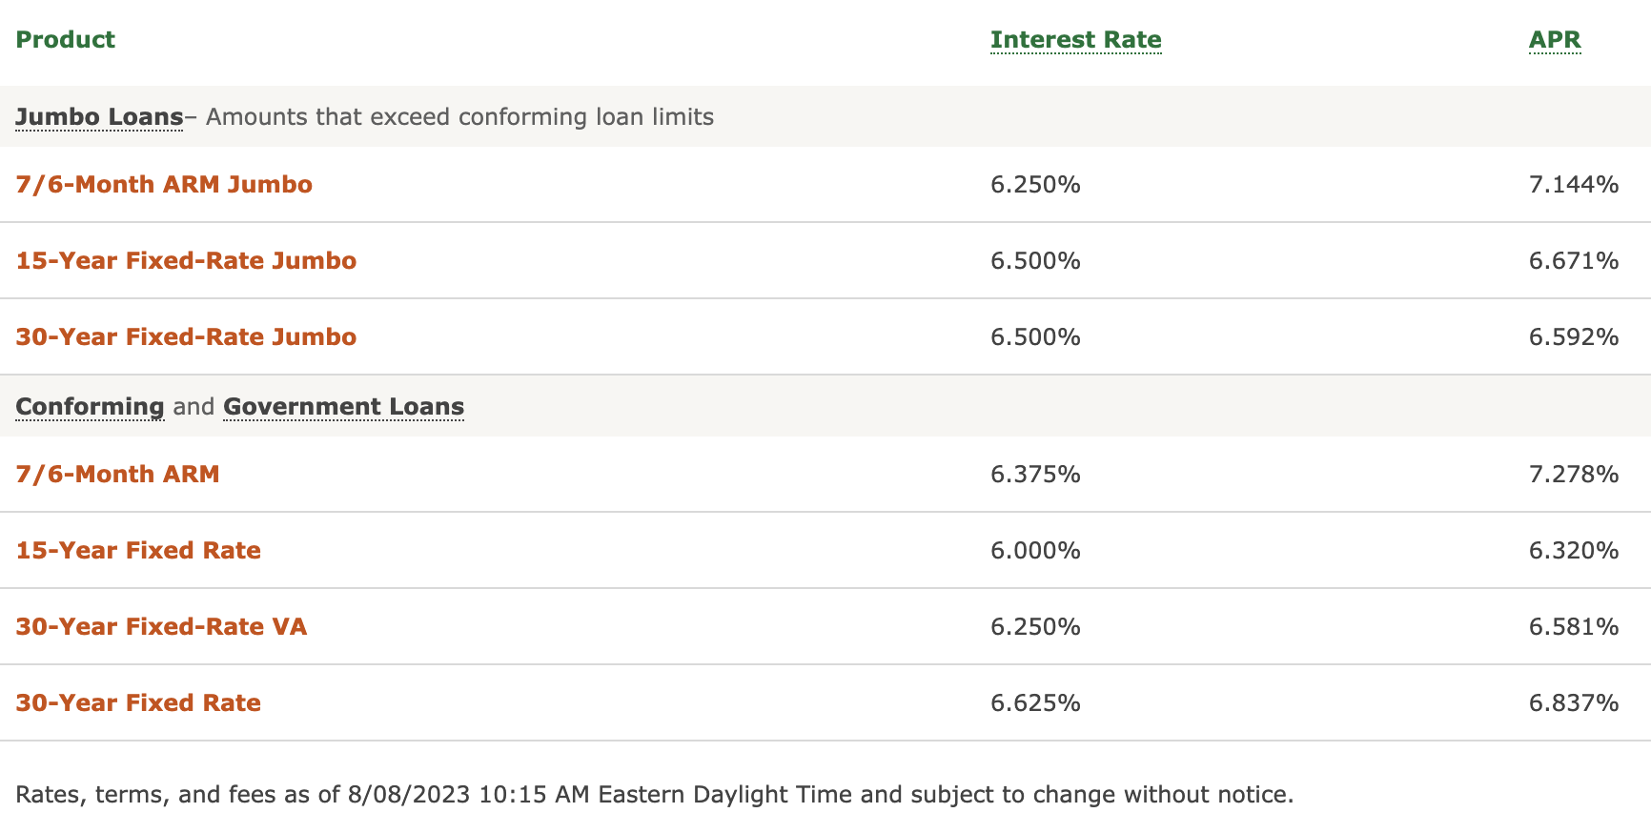The height and width of the screenshot is (833, 1651).
Task: Show the Interest Rate column definition
Action: pos(1075,40)
